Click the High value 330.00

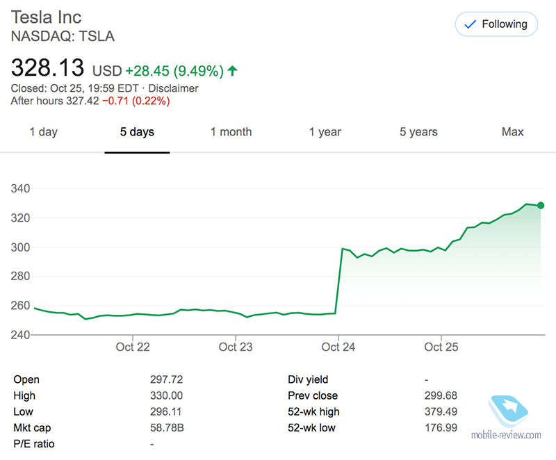tap(166, 395)
